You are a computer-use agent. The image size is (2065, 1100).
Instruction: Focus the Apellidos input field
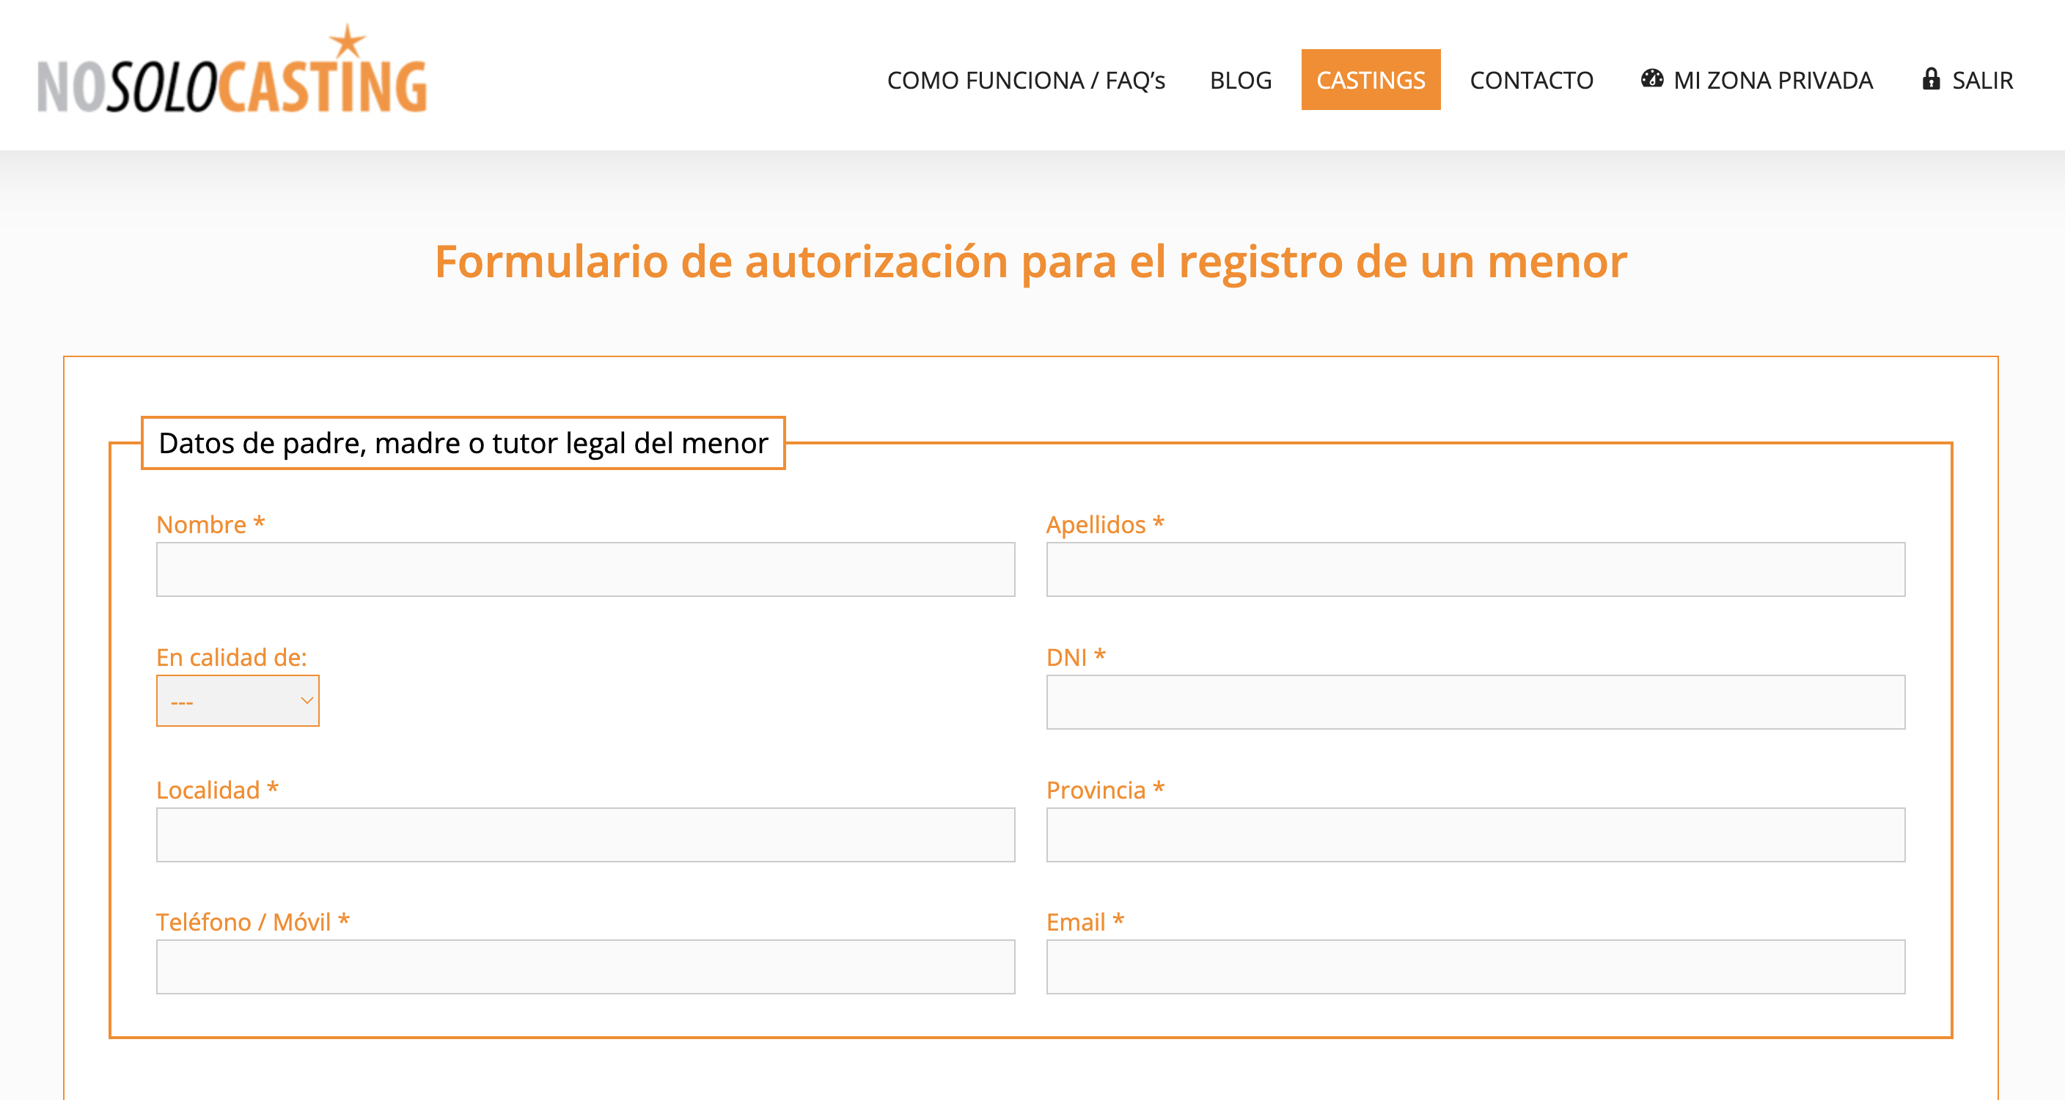pos(1475,569)
